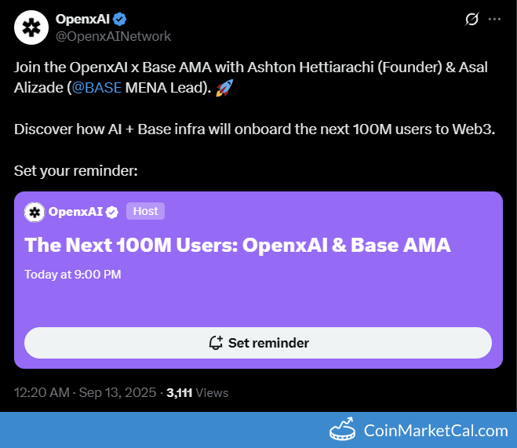Viewport: 517px width, 448px height.
Task: Click the small OpenxAI avatar in Space card
Action: pyautogui.click(x=35, y=212)
